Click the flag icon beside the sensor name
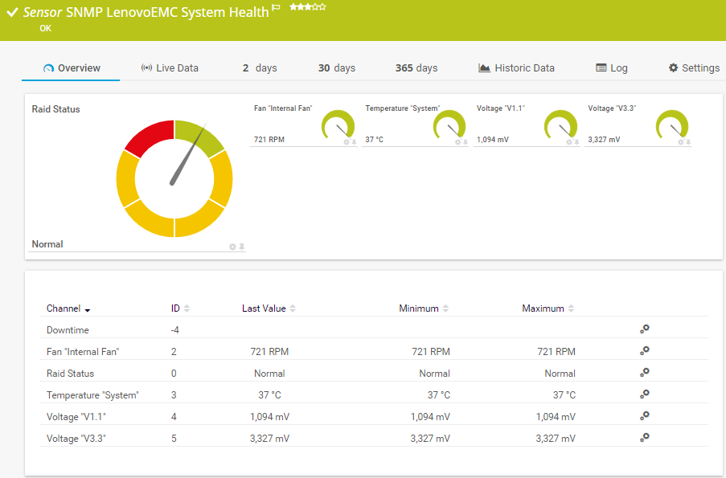Viewport: 726px width, 478px height. (x=276, y=8)
